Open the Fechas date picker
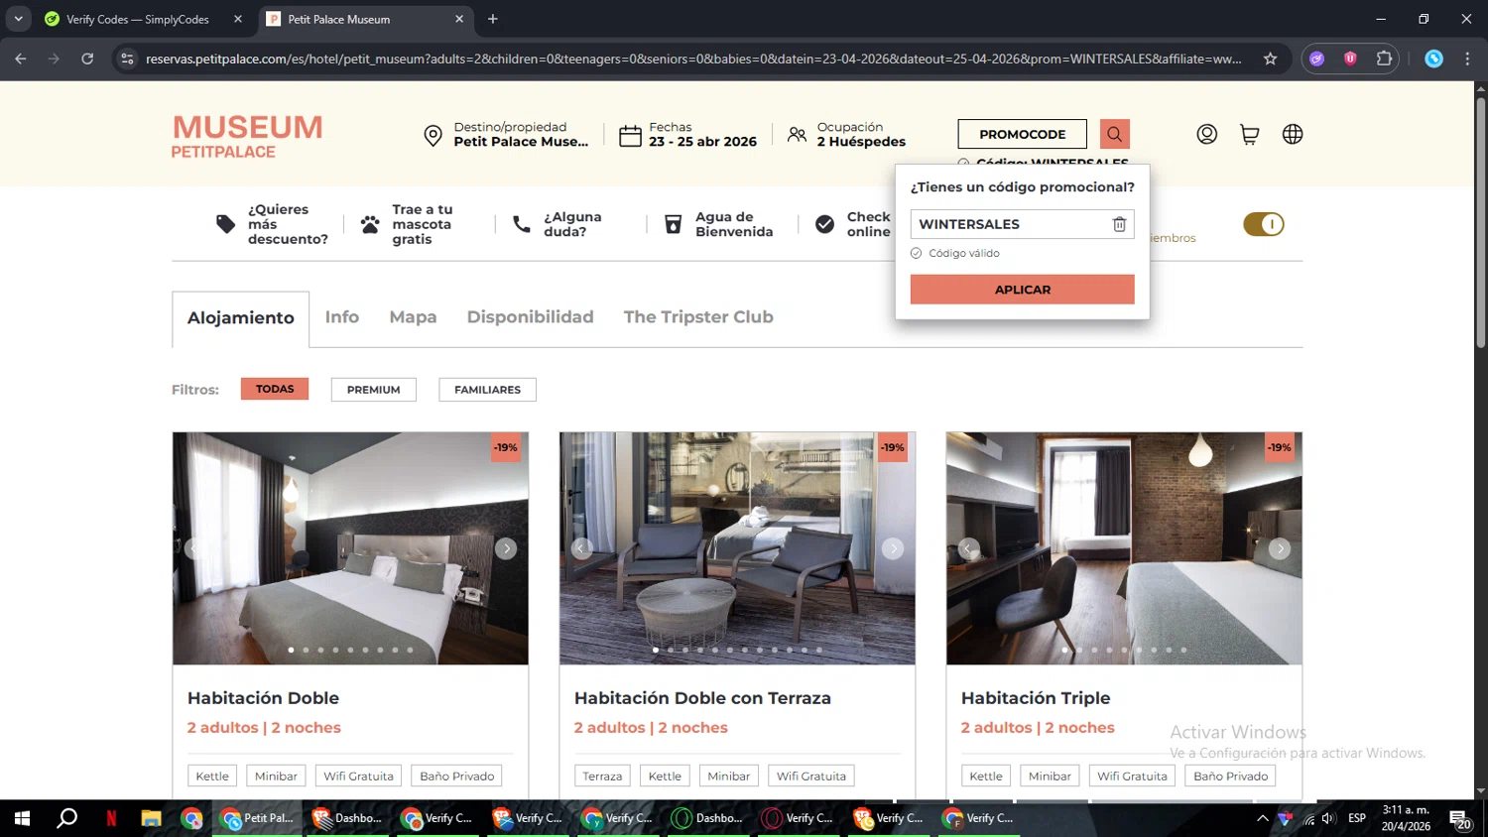Image resolution: width=1488 pixels, height=837 pixels. (688, 134)
